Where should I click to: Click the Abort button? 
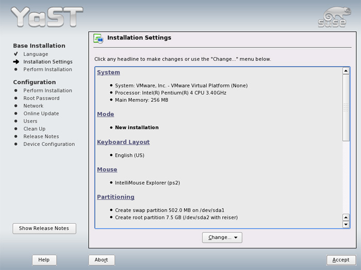pos(101,260)
